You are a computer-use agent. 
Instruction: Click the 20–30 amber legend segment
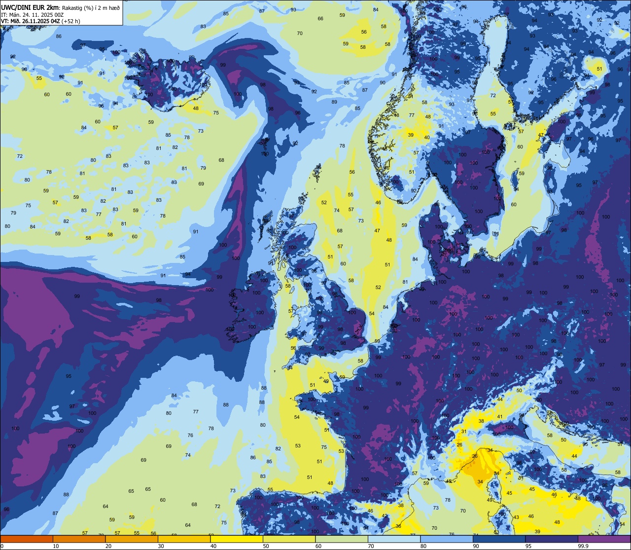pyautogui.click(x=132, y=539)
